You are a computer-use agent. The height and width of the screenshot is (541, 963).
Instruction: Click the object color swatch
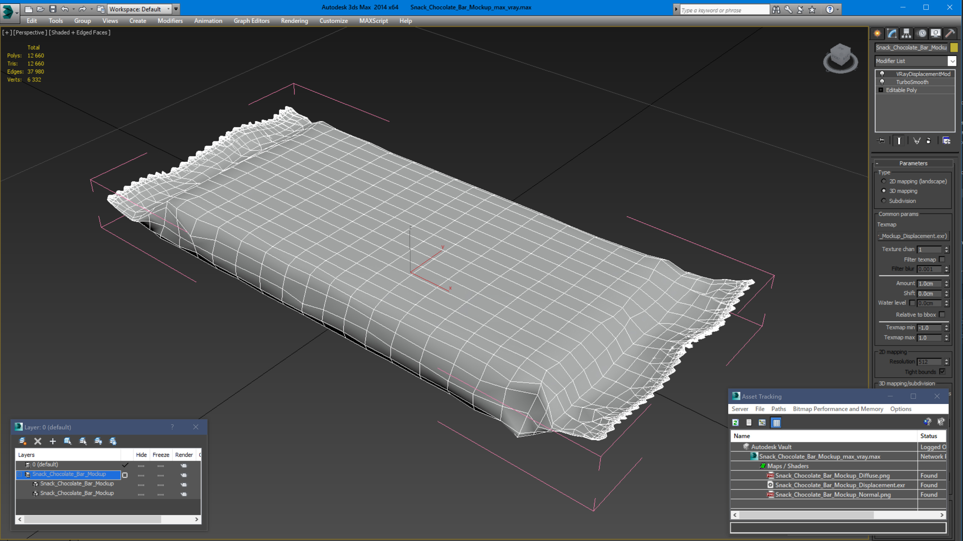tap(954, 47)
